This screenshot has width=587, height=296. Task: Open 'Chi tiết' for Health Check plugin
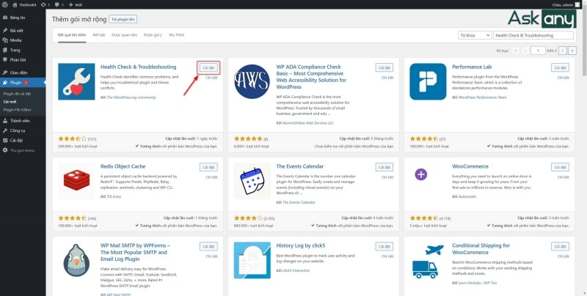[x=211, y=78]
